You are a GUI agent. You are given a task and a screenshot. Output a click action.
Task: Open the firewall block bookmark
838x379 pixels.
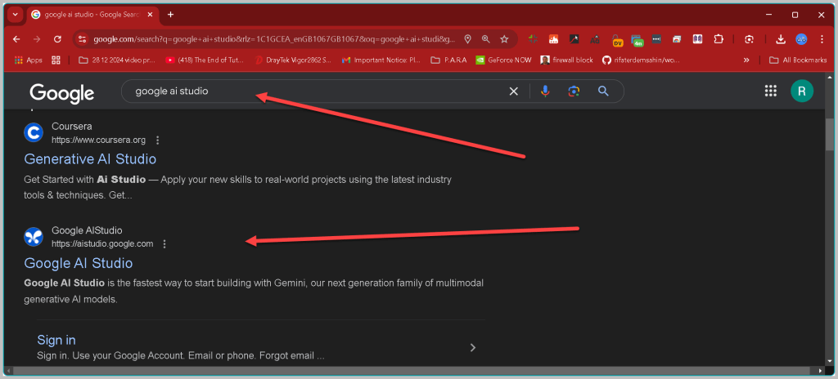pyautogui.click(x=567, y=60)
